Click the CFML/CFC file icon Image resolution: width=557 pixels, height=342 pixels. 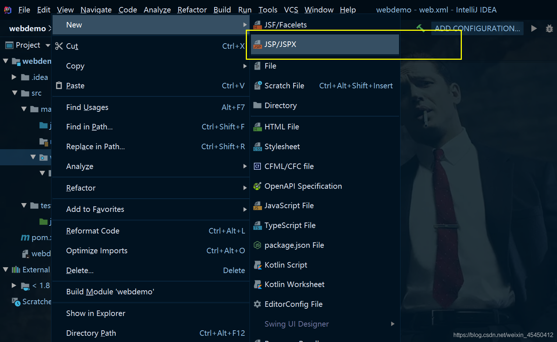point(258,166)
